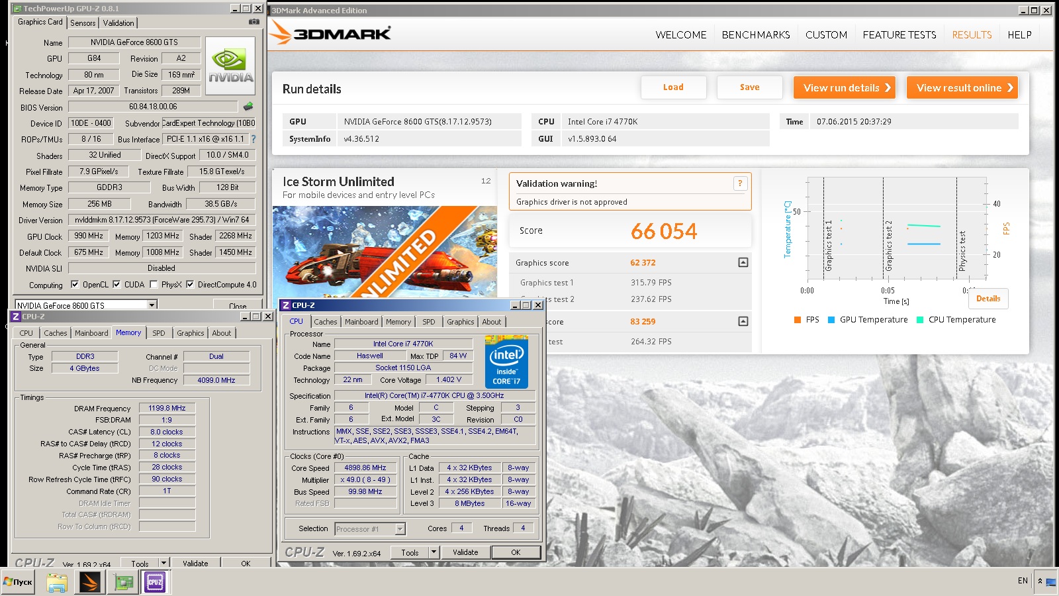Viewport: 1059px width, 596px height.
Task: Open SPD tab in CPU-Z Memory window
Action: (x=159, y=333)
